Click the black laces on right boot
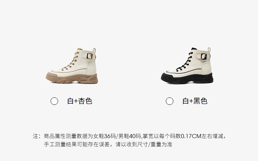This screenshot has height=161, width=258. pos(185,62)
